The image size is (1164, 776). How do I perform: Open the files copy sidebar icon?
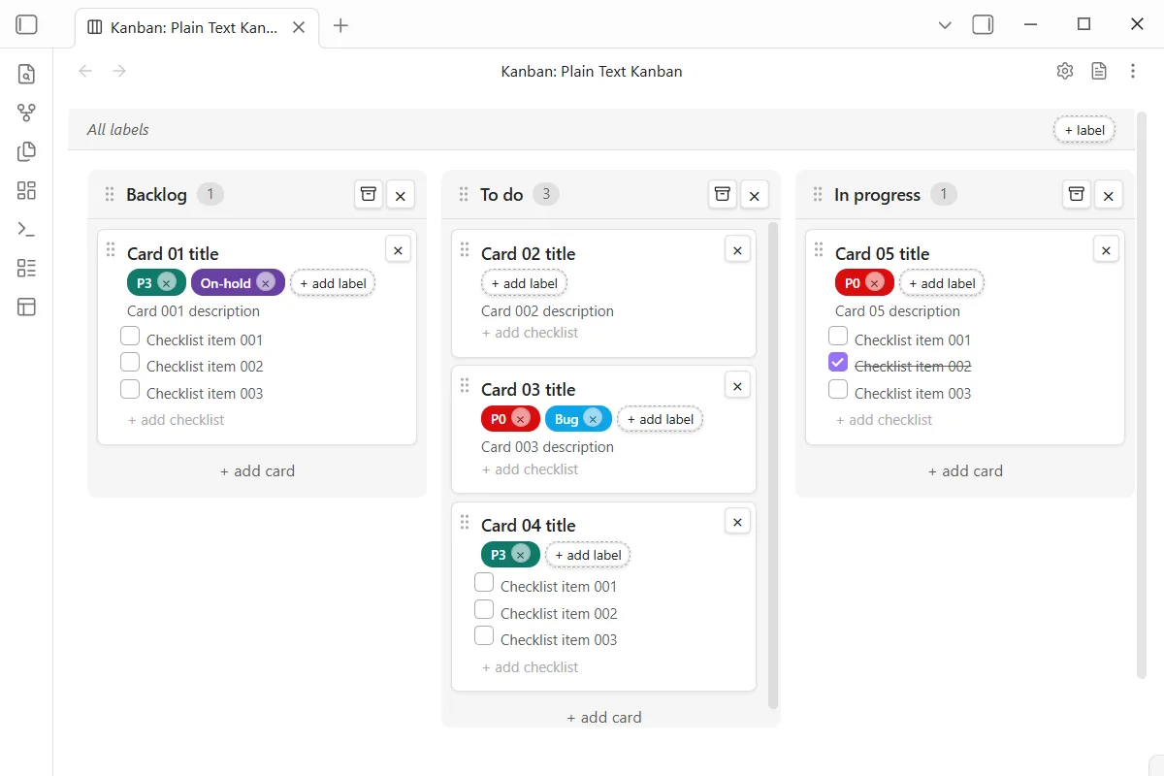tap(26, 151)
